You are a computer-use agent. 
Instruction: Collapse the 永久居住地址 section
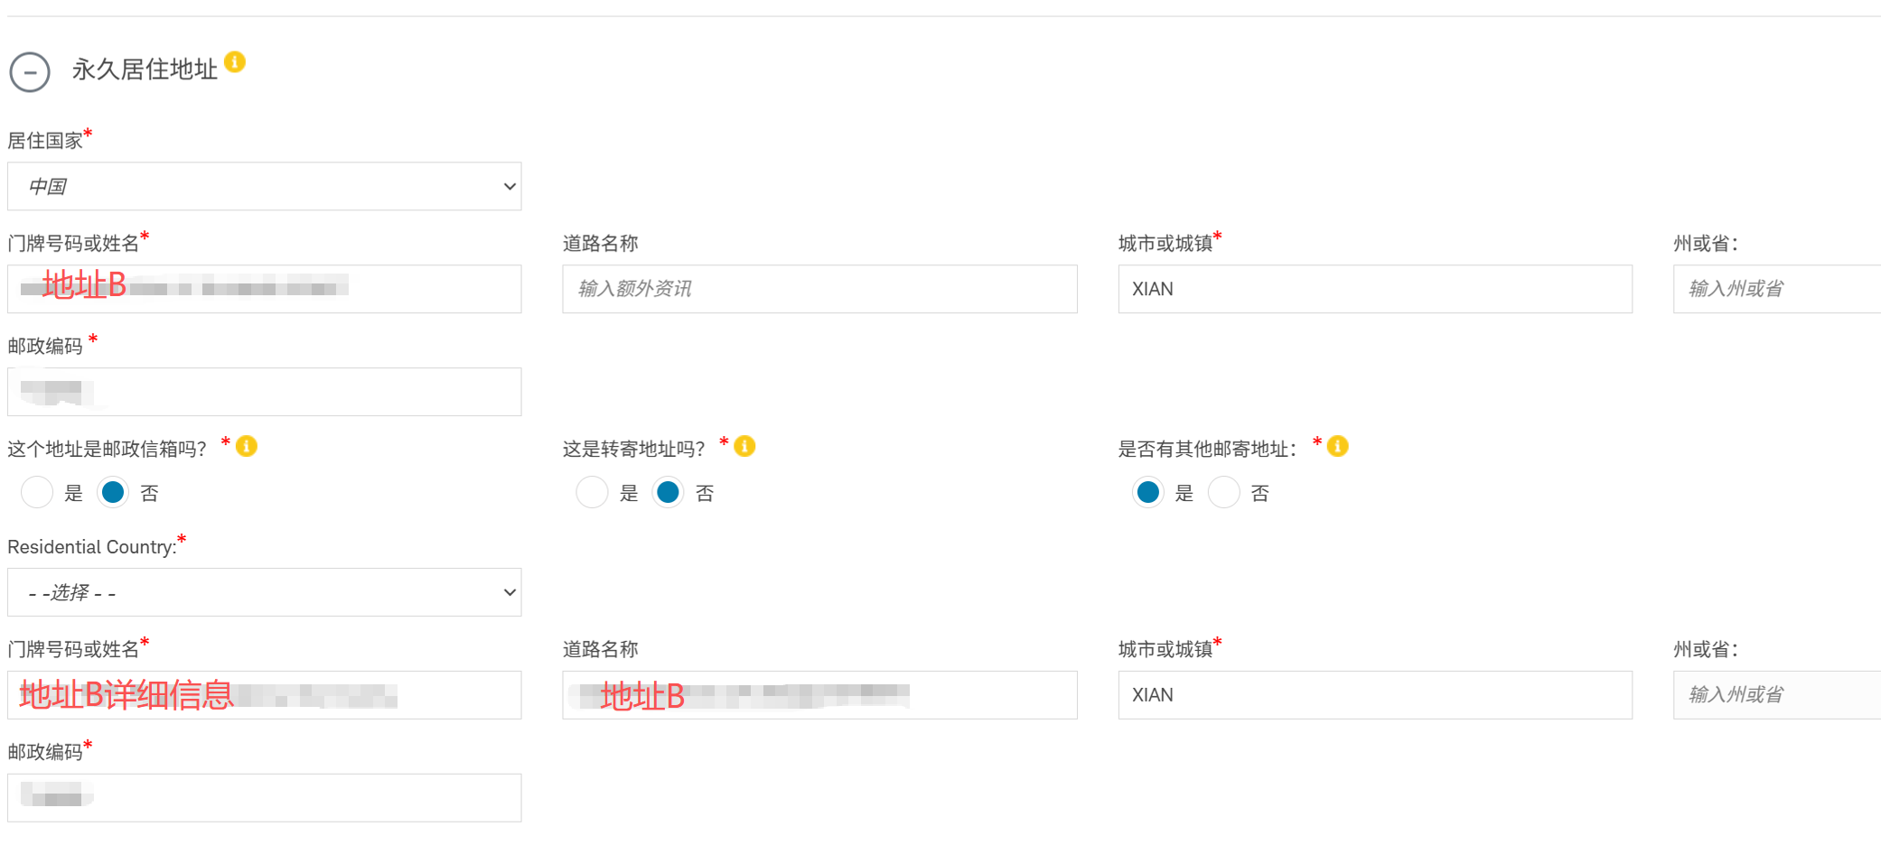click(30, 72)
